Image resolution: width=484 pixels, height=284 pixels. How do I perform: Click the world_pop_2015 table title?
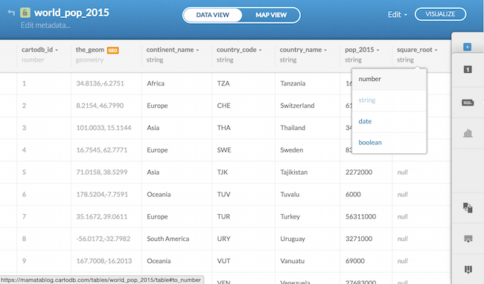71,13
